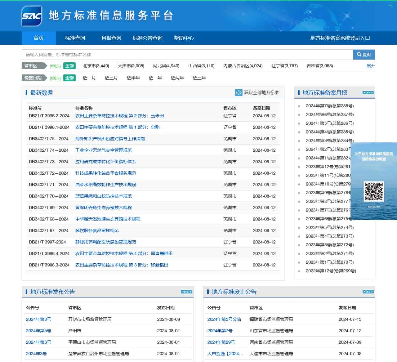This screenshot has height=362, width=397.
Task: Click MORE icon in 地方标准废止公告 panel
Action: click(368, 292)
